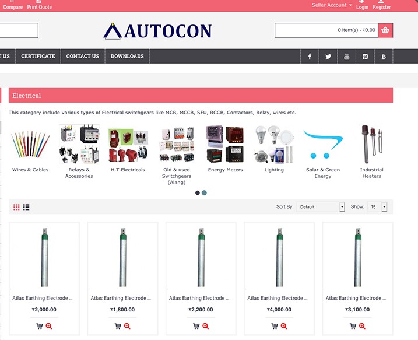Open Solar & Green Energy category thumbnail

pos(323,145)
